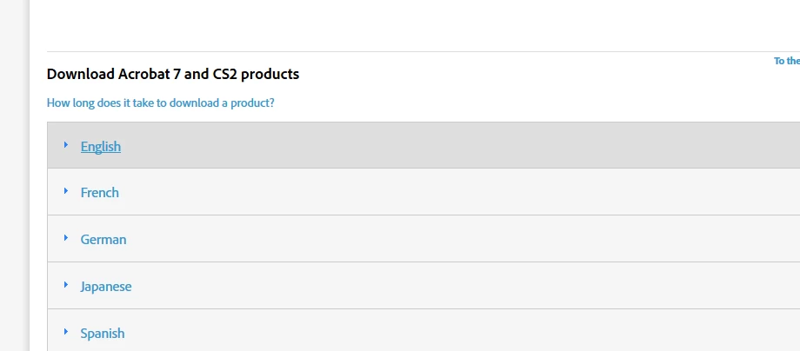Select the German language link
Viewport: 800px width, 351px height.
[103, 240]
